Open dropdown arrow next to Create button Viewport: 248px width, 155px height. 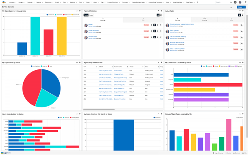click(245, 7)
